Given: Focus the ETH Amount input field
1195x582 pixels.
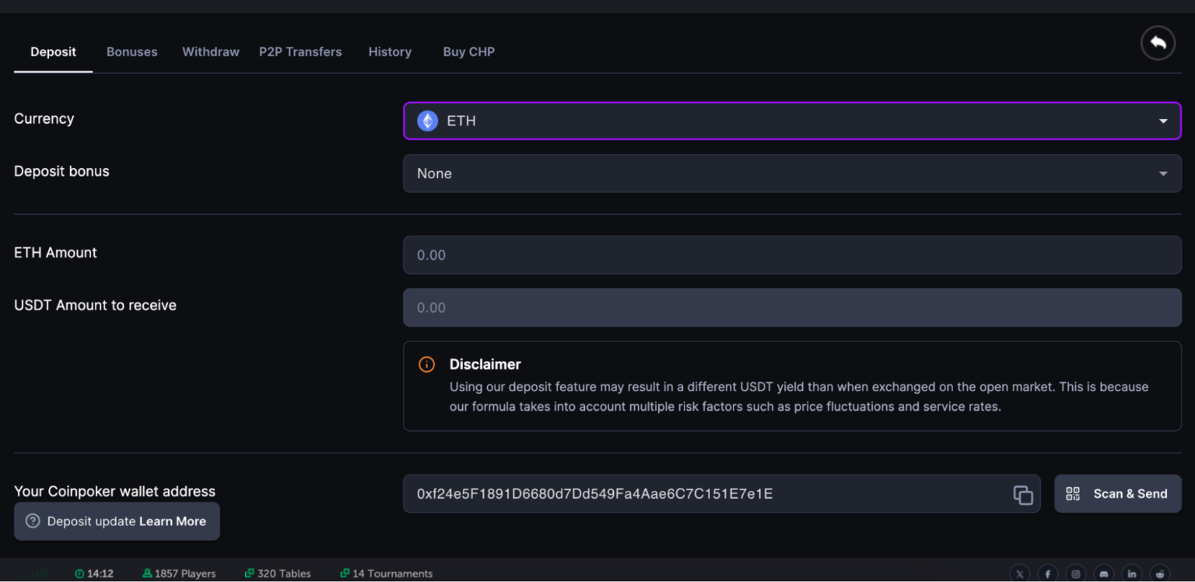Looking at the screenshot, I should pyautogui.click(x=791, y=255).
